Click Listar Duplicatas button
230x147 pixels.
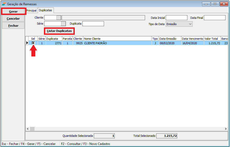point(59,31)
